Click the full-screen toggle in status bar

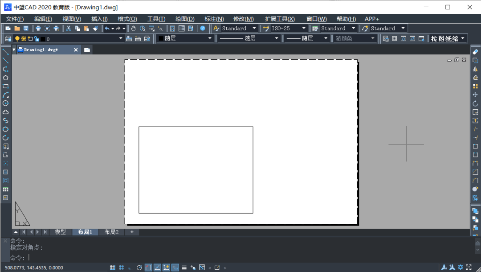[x=469, y=268]
